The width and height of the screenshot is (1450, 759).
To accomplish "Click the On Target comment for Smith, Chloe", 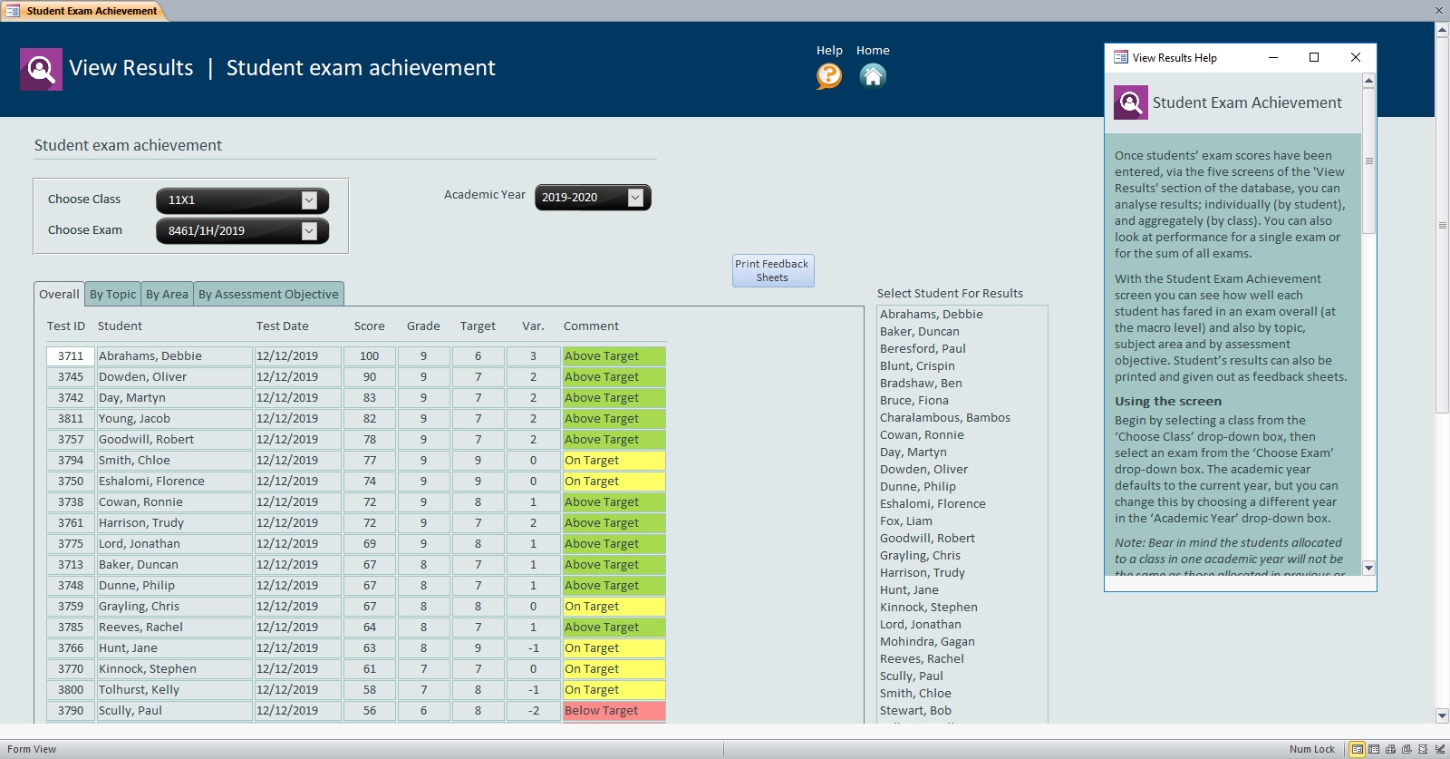I will click(614, 461).
